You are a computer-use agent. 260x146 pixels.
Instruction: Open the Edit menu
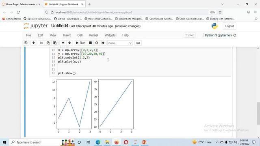[x=41, y=35]
